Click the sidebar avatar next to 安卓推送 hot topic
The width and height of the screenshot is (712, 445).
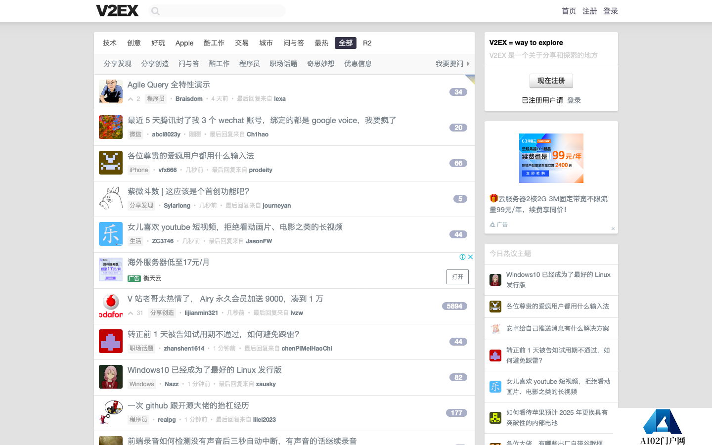point(495,328)
